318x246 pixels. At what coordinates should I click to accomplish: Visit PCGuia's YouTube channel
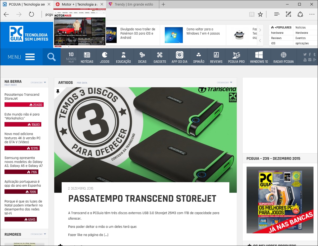tap(305, 60)
